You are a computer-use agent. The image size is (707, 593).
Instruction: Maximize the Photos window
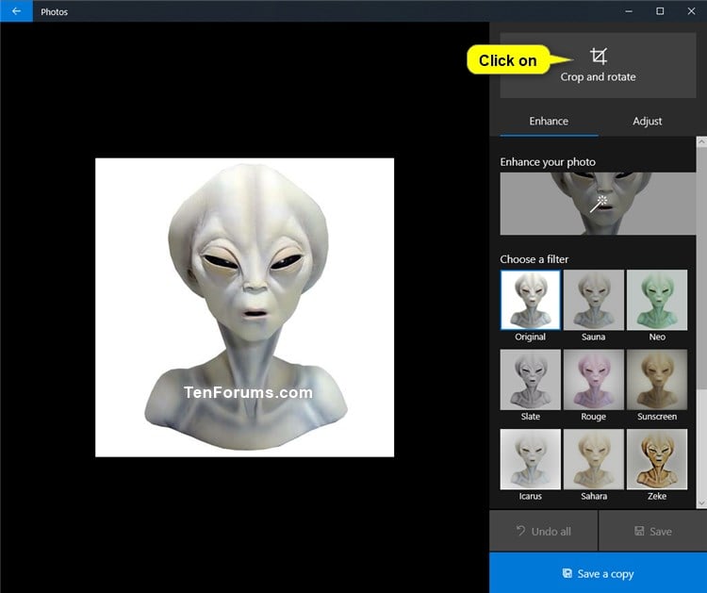[x=660, y=11]
